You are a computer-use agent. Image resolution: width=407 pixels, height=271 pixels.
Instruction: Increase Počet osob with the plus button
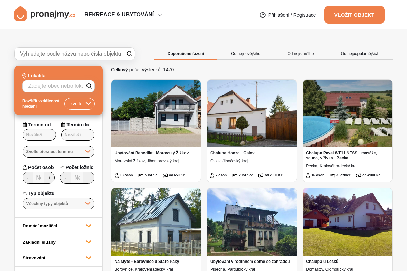tap(50, 178)
